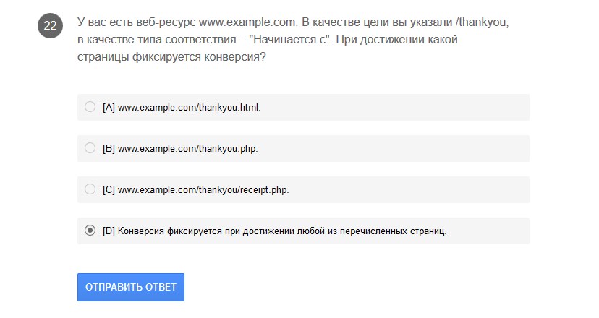Pick the www.example.com/thankyou.php answer text
The image size is (599, 318).
(187, 149)
